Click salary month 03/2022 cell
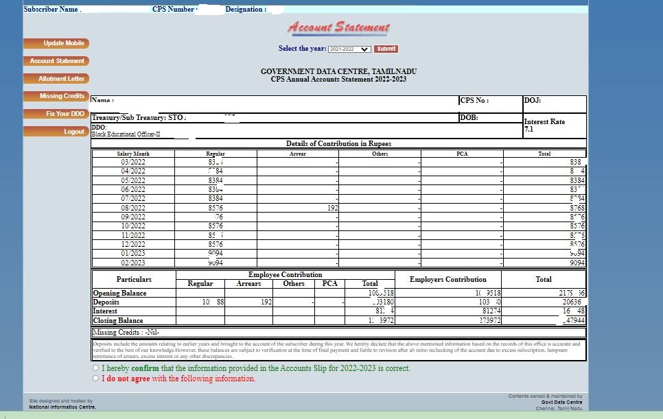The height and width of the screenshot is (419, 663). click(x=133, y=163)
